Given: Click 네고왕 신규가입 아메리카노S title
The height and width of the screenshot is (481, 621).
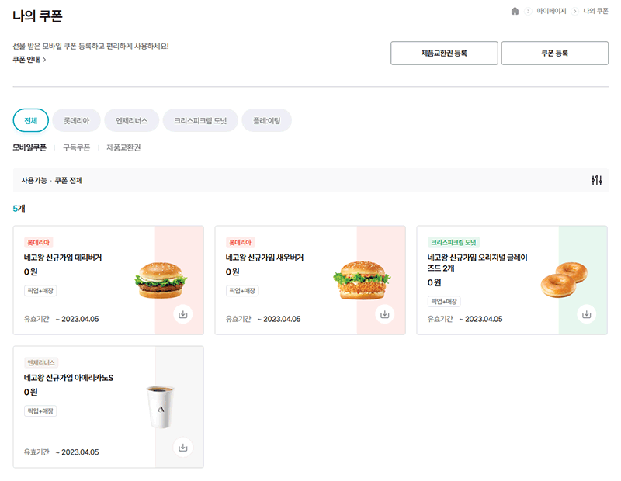Looking at the screenshot, I should 68,378.
